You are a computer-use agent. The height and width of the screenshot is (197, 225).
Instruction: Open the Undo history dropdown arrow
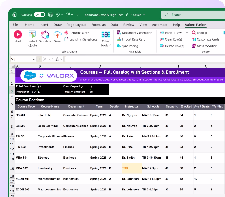click(62, 15)
